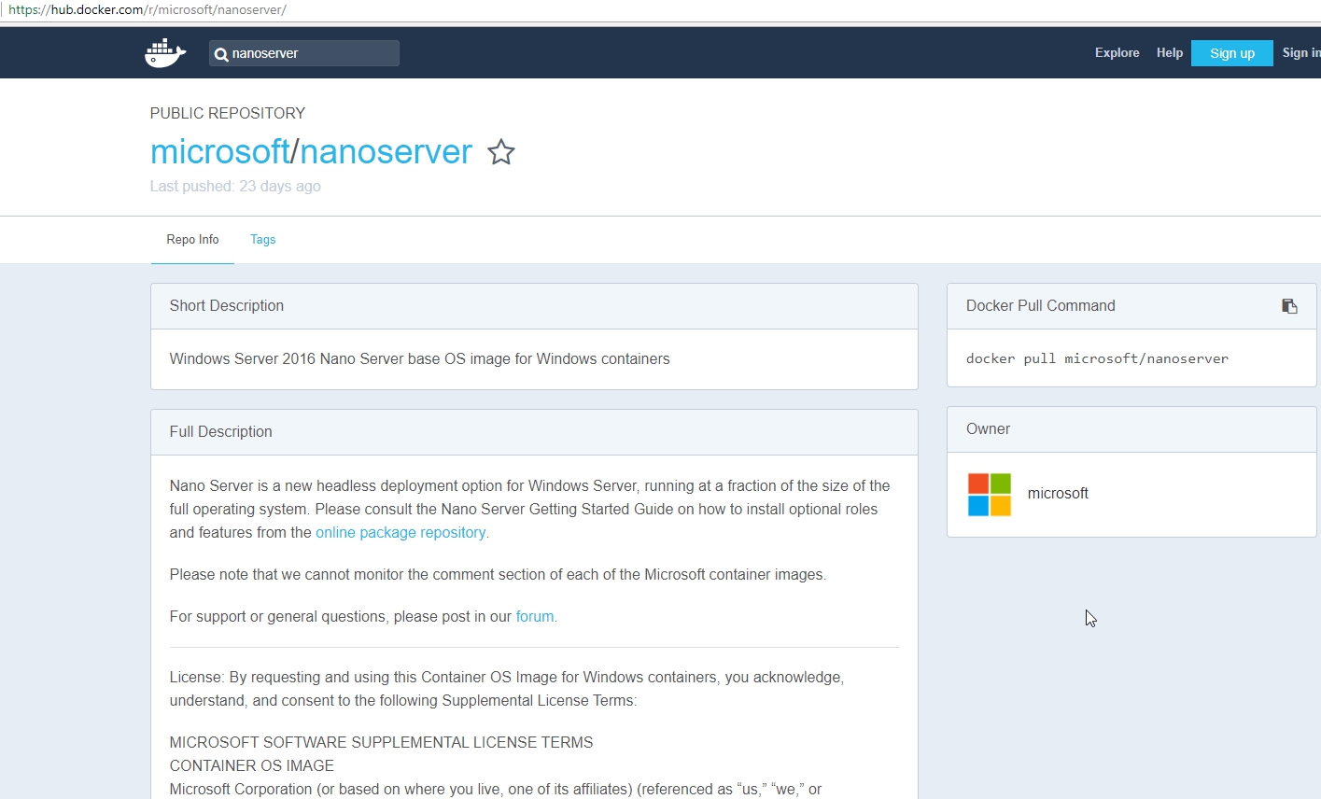Click inside the nanoserver search field
Screen dimensions: 1321x799
(x=308, y=53)
